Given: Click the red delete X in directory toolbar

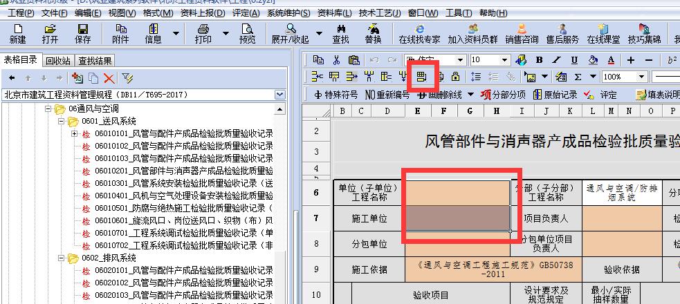Looking at the screenshot, I should tap(109, 78).
